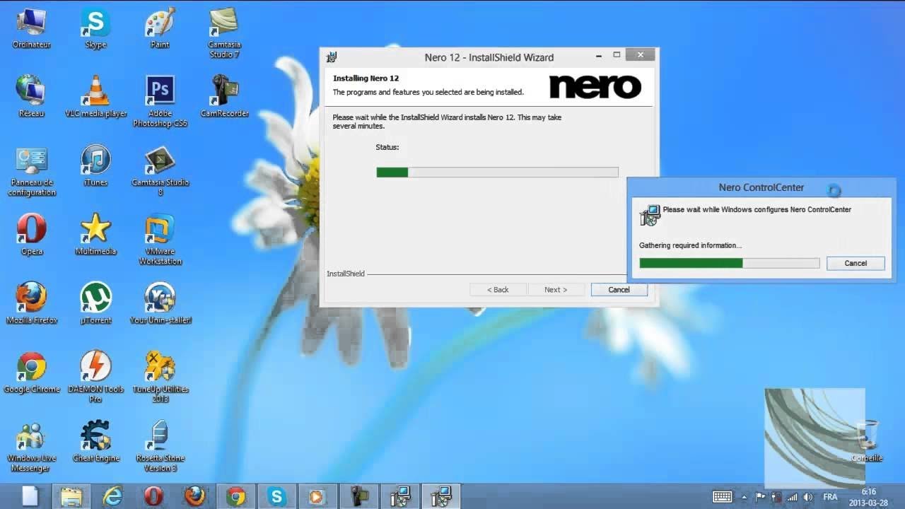905x509 pixels.
Task: Select the Windows Live Messenger shortcut
Action: point(31,447)
